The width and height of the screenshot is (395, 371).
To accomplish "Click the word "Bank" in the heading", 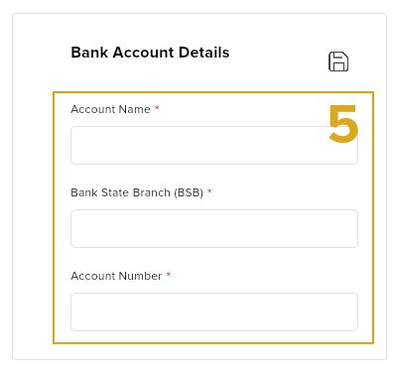I will pyautogui.click(x=89, y=53).
